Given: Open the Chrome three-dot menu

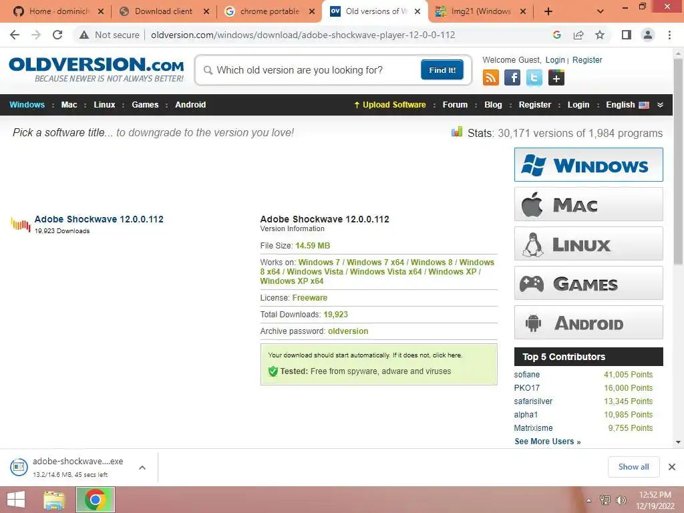Looking at the screenshot, I should pos(669,35).
